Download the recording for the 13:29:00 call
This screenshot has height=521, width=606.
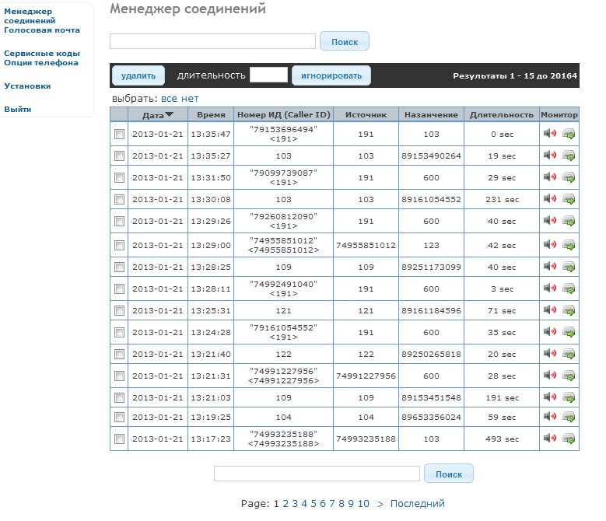(x=569, y=245)
